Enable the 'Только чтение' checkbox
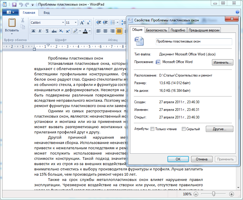The height and width of the screenshot is (200, 243). [x=152, y=129]
